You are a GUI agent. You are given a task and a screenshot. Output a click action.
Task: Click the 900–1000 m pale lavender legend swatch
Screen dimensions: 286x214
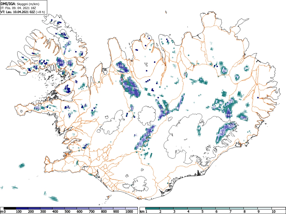point(119,208)
